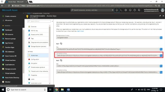Pin the Access keys blade
Screen dimensions: 165x92
tap(160, 16)
